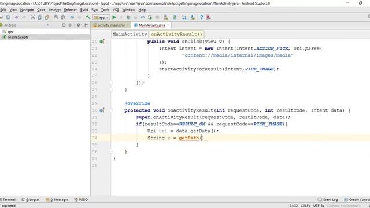Image resolution: width=370 pixels, height=208 pixels.
Task: Click the Copy icon in toolbar
Action: pos(40,17)
